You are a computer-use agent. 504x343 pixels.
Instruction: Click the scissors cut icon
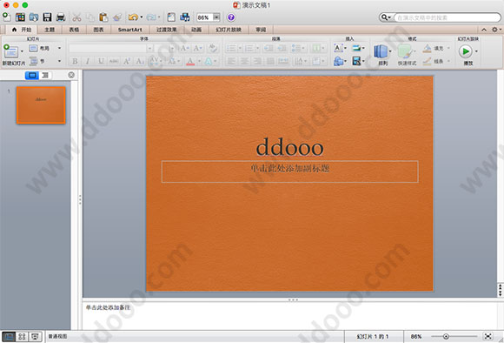pyautogui.click(x=76, y=17)
